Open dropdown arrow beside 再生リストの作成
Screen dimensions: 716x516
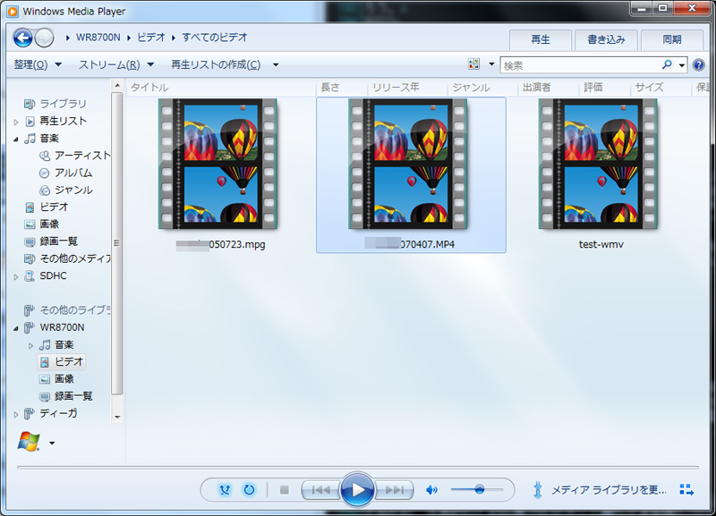pos(276,64)
